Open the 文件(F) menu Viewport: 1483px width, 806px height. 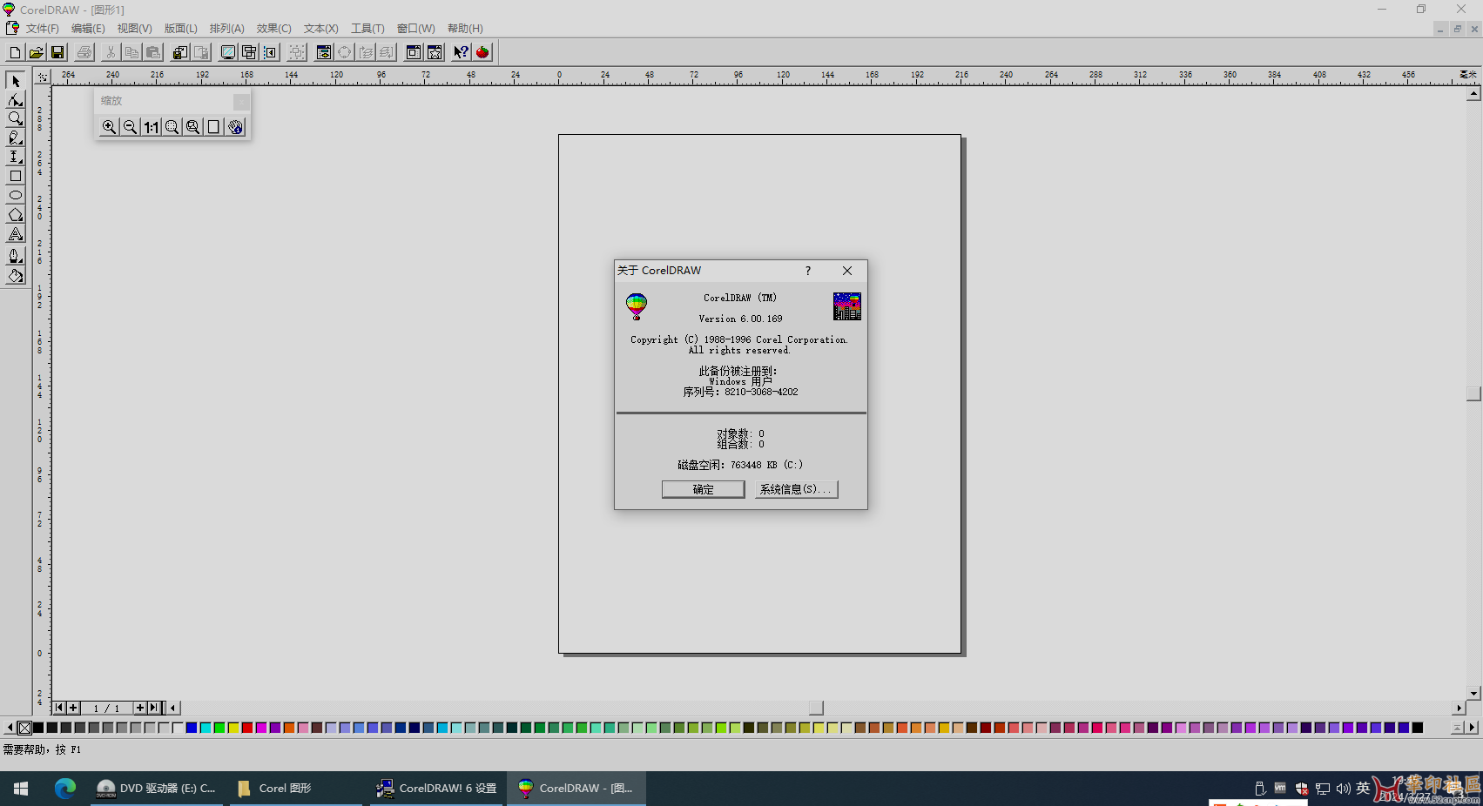pyautogui.click(x=43, y=29)
